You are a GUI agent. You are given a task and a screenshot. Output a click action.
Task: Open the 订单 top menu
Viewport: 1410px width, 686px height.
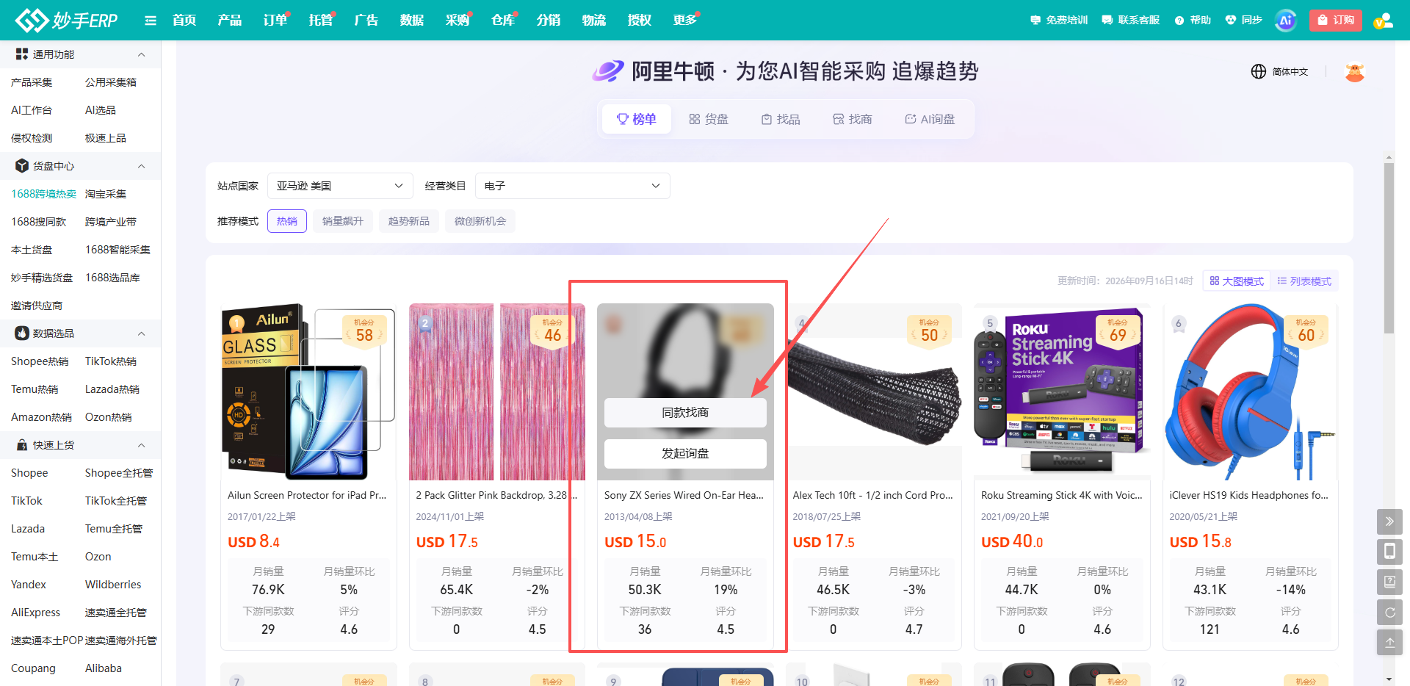point(275,20)
